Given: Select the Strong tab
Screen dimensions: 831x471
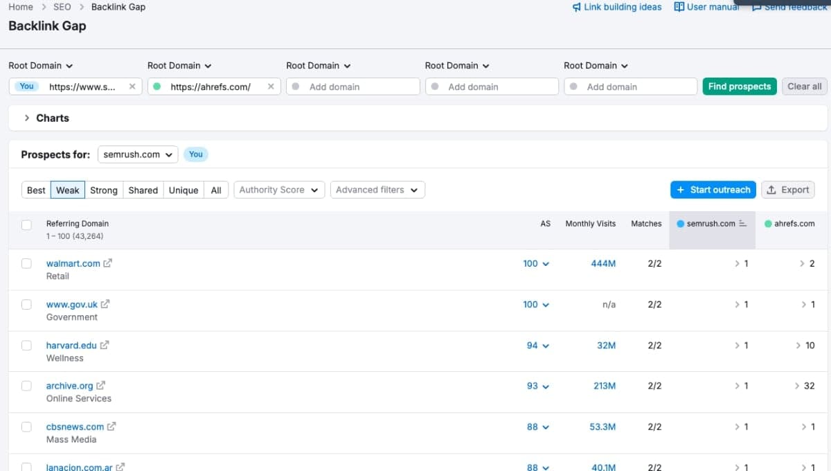Looking at the screenshot, I should pos(104,190).
